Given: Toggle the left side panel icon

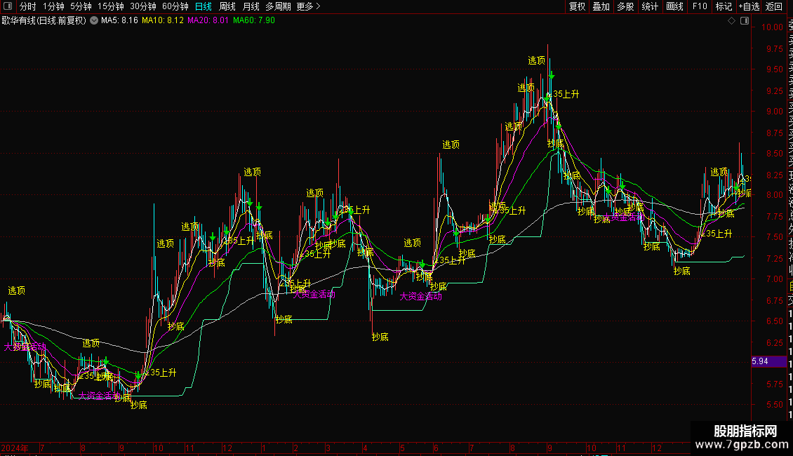Looking at the screenshot, I should pos(8,6).
